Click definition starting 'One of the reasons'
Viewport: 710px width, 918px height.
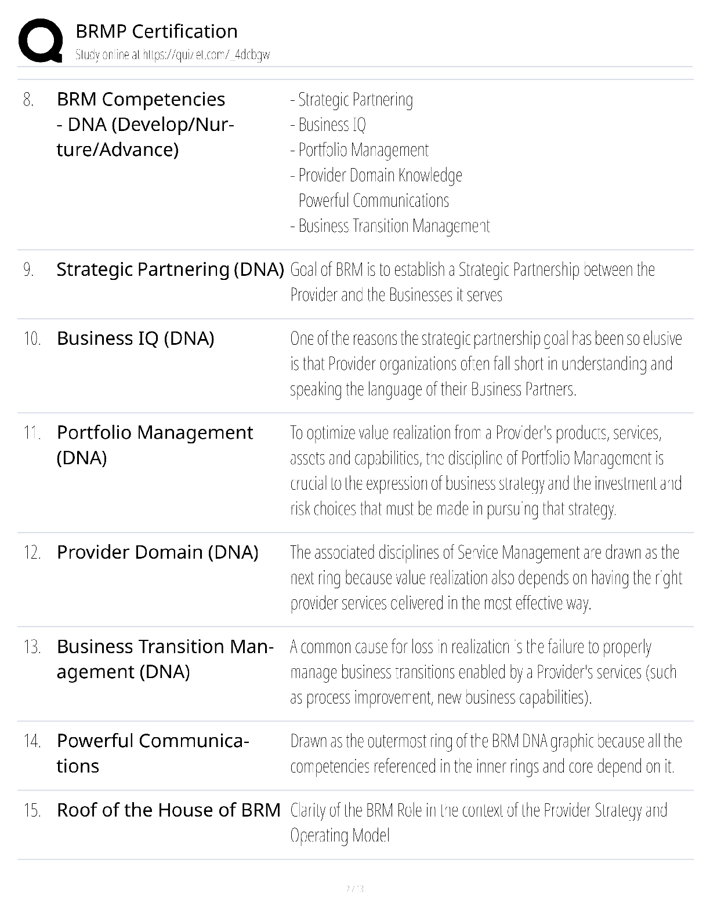486,364
